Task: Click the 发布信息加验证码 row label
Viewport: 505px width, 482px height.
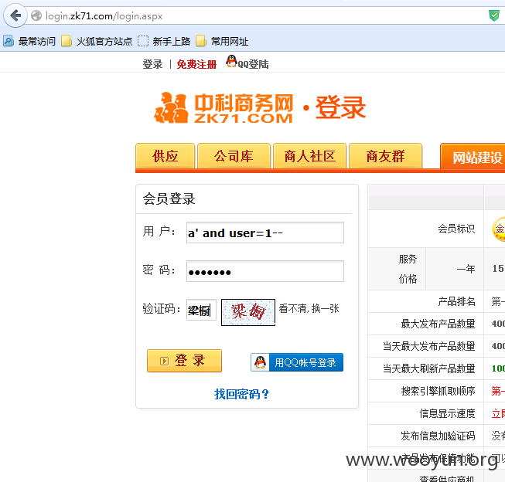Action: click(x=438, y=436)
